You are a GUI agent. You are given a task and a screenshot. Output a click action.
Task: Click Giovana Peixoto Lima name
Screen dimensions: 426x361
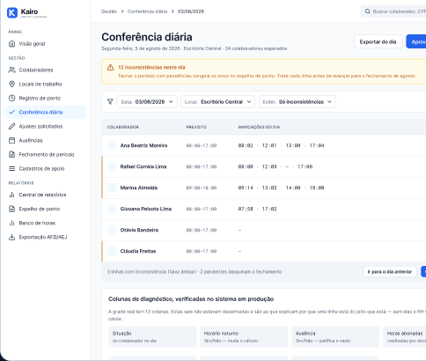[146, 209]
